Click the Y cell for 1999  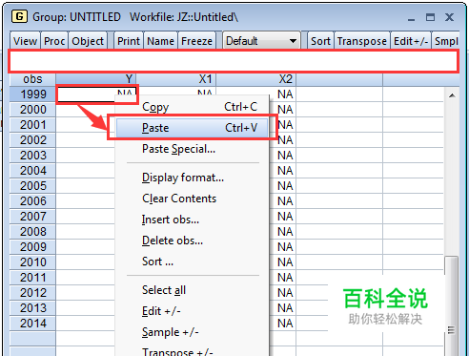[96, 94]
